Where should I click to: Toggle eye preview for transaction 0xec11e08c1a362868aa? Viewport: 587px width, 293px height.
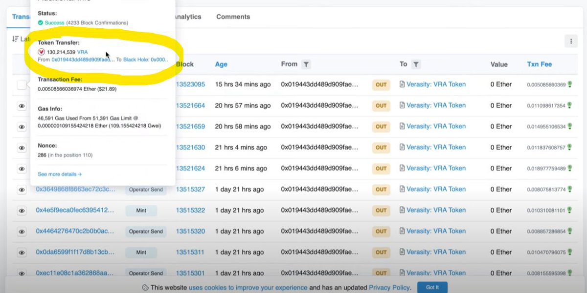(x=22, y=273)
